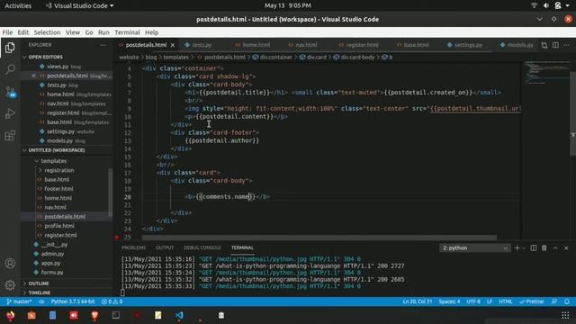Image resolution: width=576 pixels, height=324 pixels.
Task: Add a new terminal with the plus icon
Action: click(517, 248)
